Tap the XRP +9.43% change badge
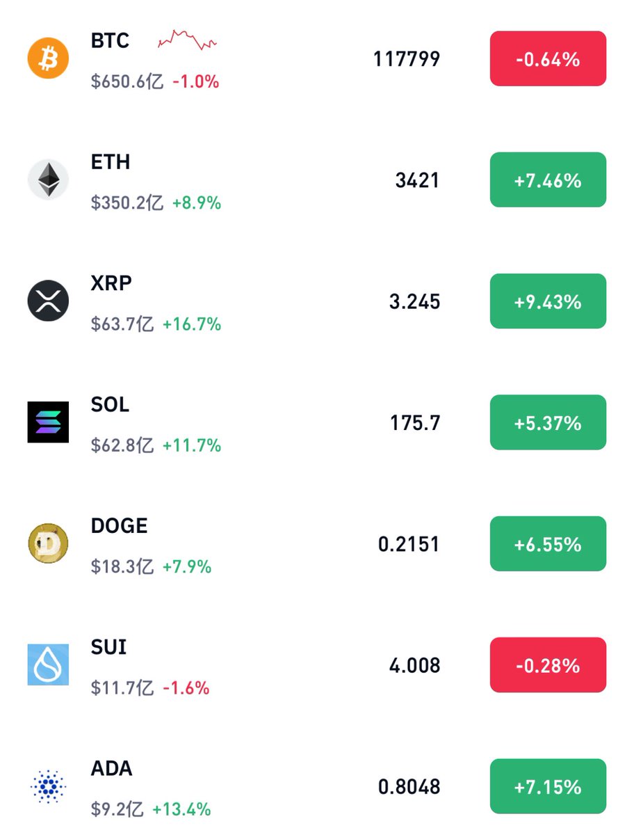This screenshot has width=634, height=835. tap(548, 301)
